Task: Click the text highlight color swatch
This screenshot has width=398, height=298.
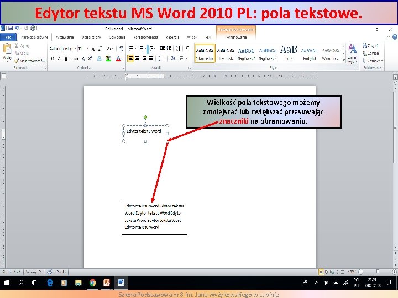Action: click(108, 58)
